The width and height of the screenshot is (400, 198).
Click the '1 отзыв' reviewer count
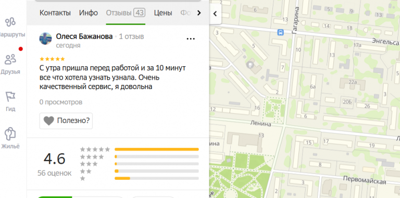(x=131, y=37)
